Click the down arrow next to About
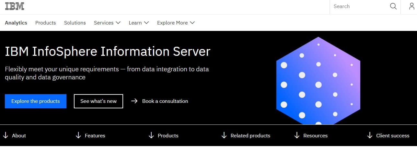The width and height of the screenshot is (417, 148). pyautogui.click(x=6, y=135)
